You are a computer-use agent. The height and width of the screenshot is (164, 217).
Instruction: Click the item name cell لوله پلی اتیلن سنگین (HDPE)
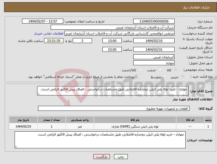pyautogui.click(x=135, y=126)
